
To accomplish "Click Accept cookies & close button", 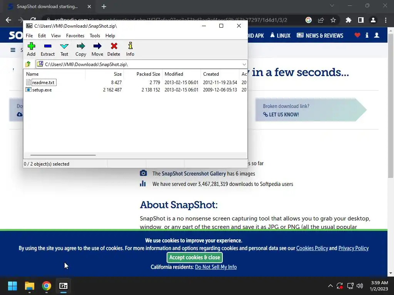I will (194, 257).
